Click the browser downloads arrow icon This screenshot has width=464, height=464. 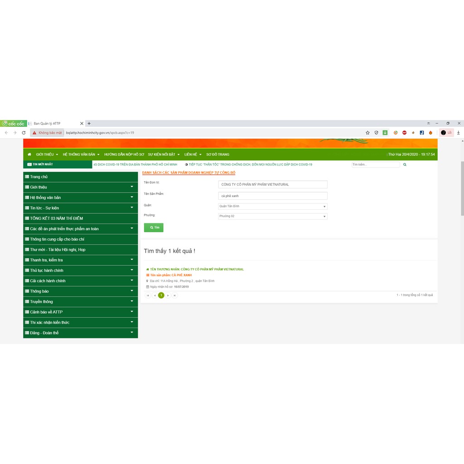458,133
